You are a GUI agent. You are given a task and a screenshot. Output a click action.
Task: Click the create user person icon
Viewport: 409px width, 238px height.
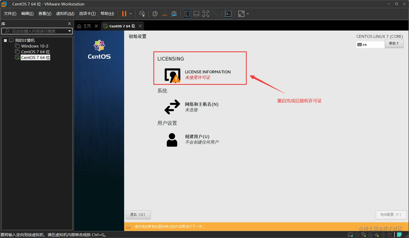click(x=172, y=140)
